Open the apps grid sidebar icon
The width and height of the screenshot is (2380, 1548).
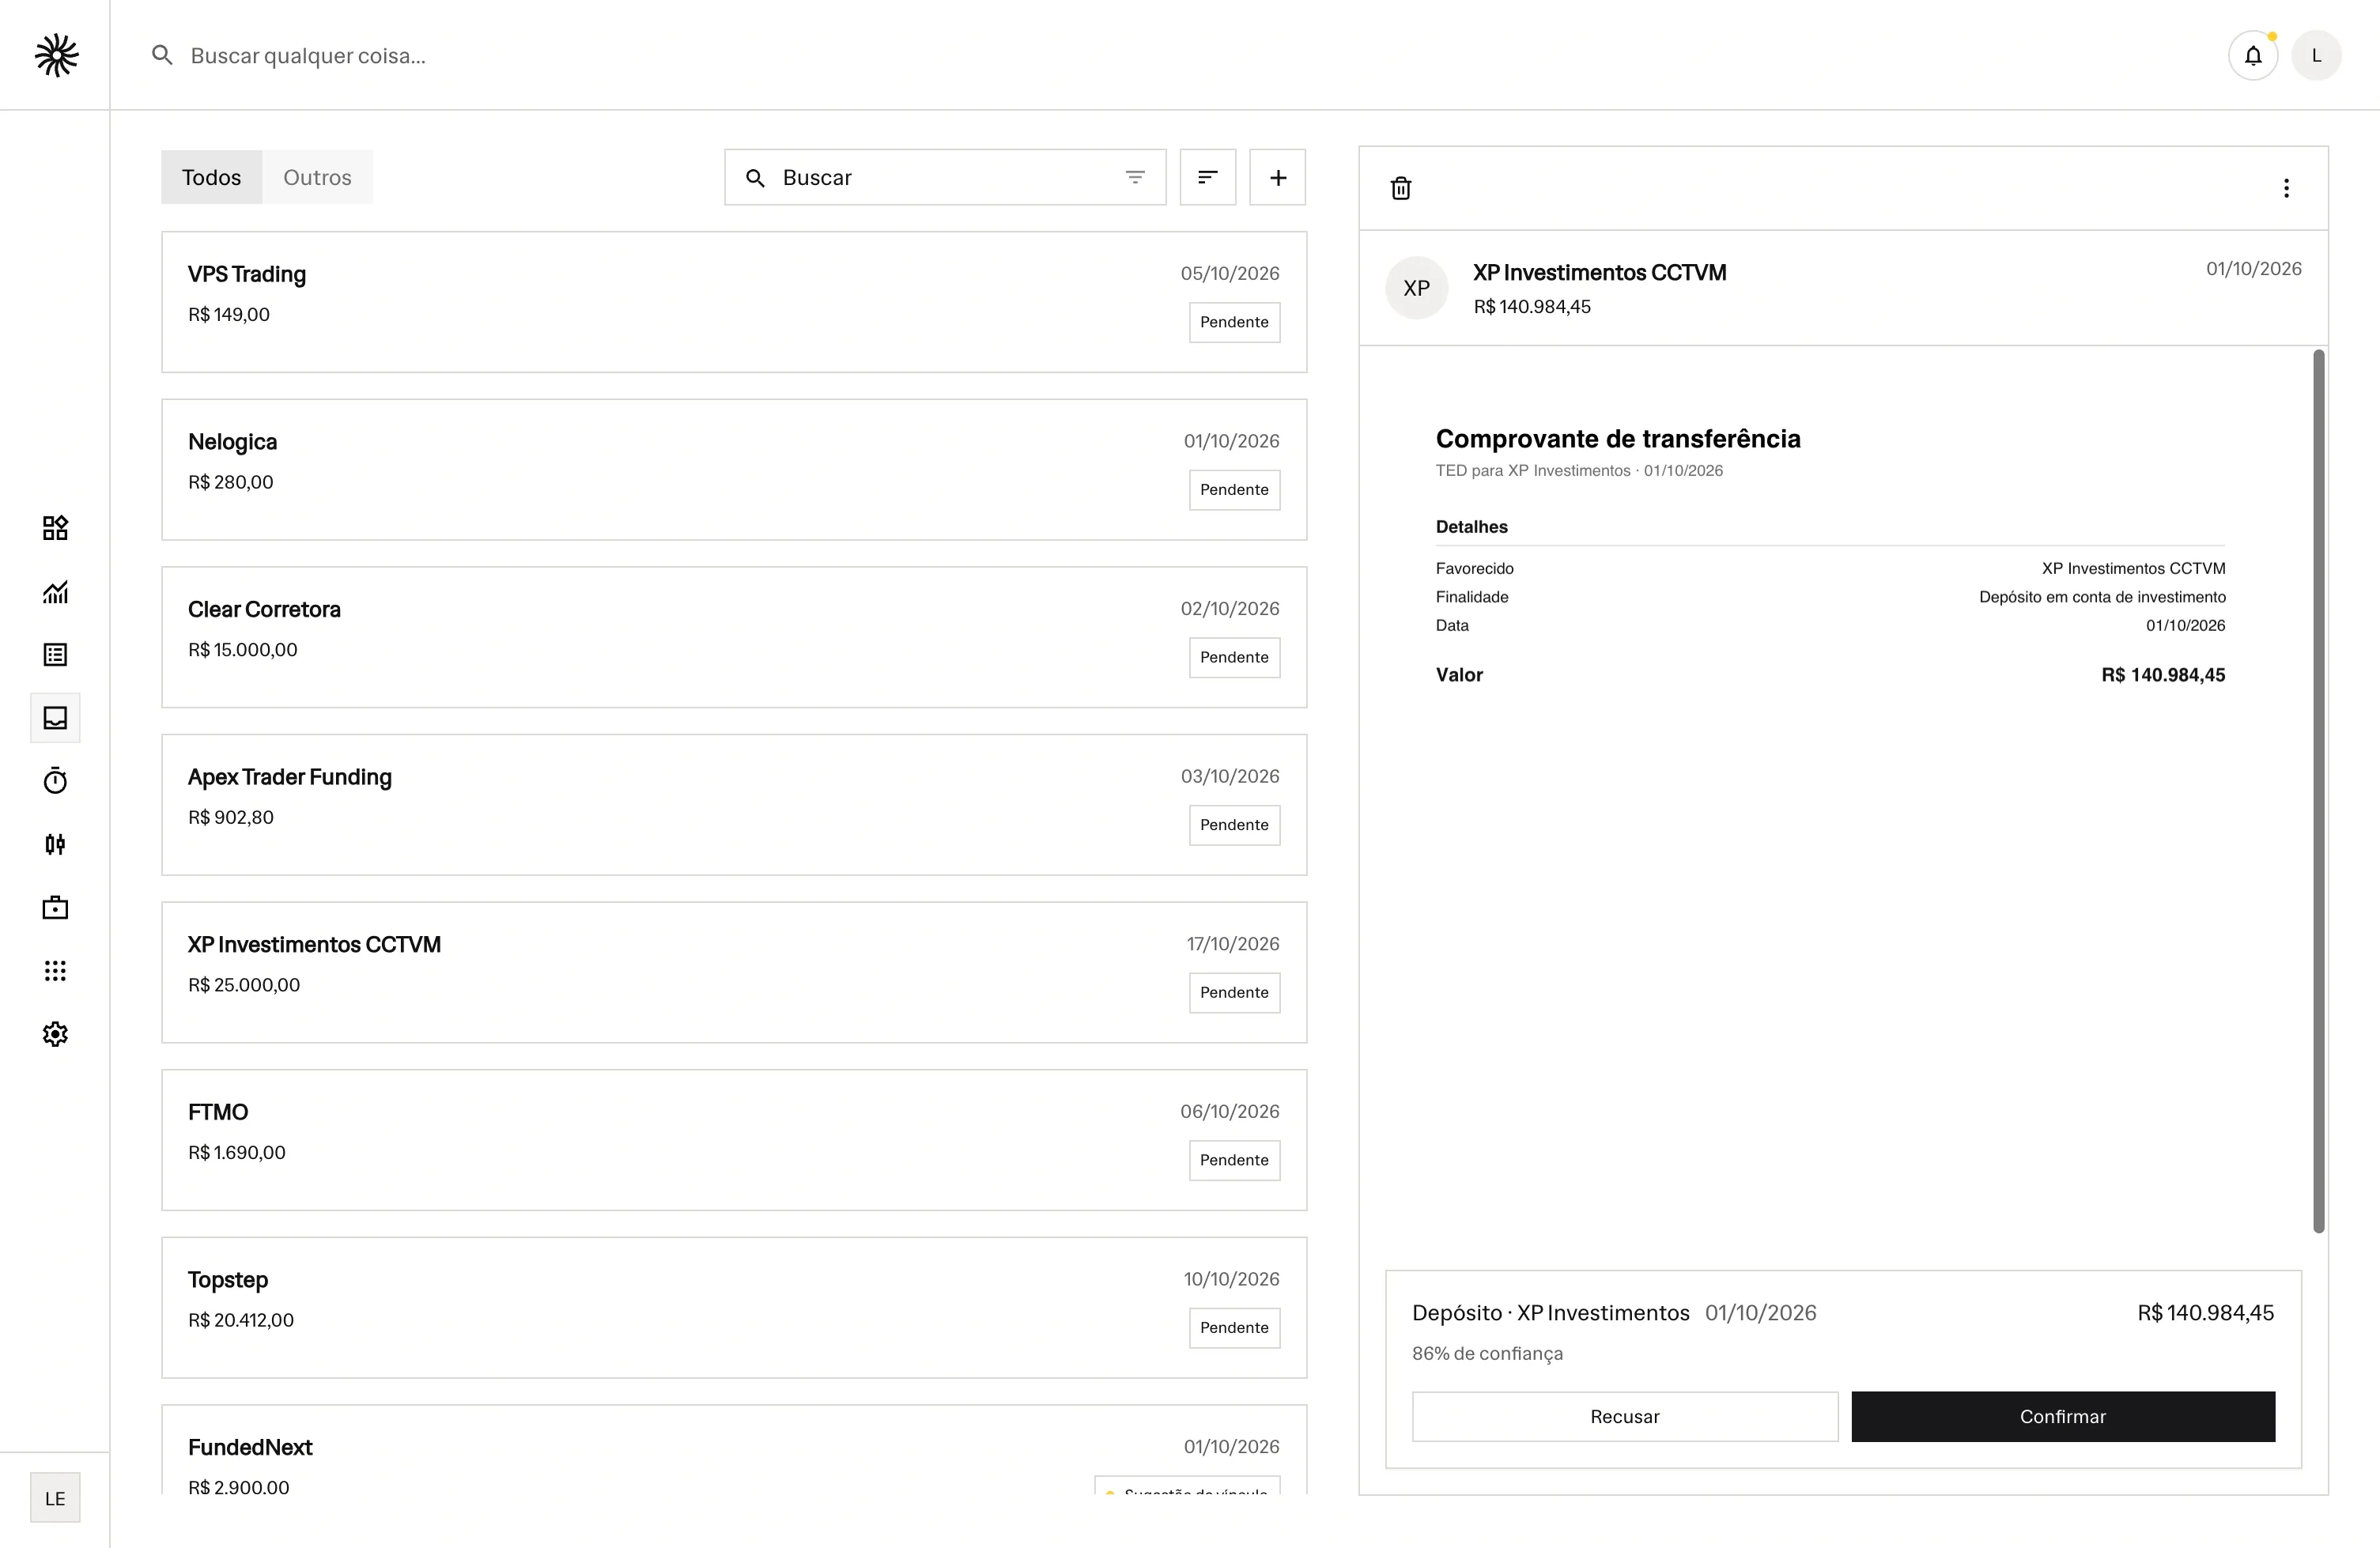[55, 971]
